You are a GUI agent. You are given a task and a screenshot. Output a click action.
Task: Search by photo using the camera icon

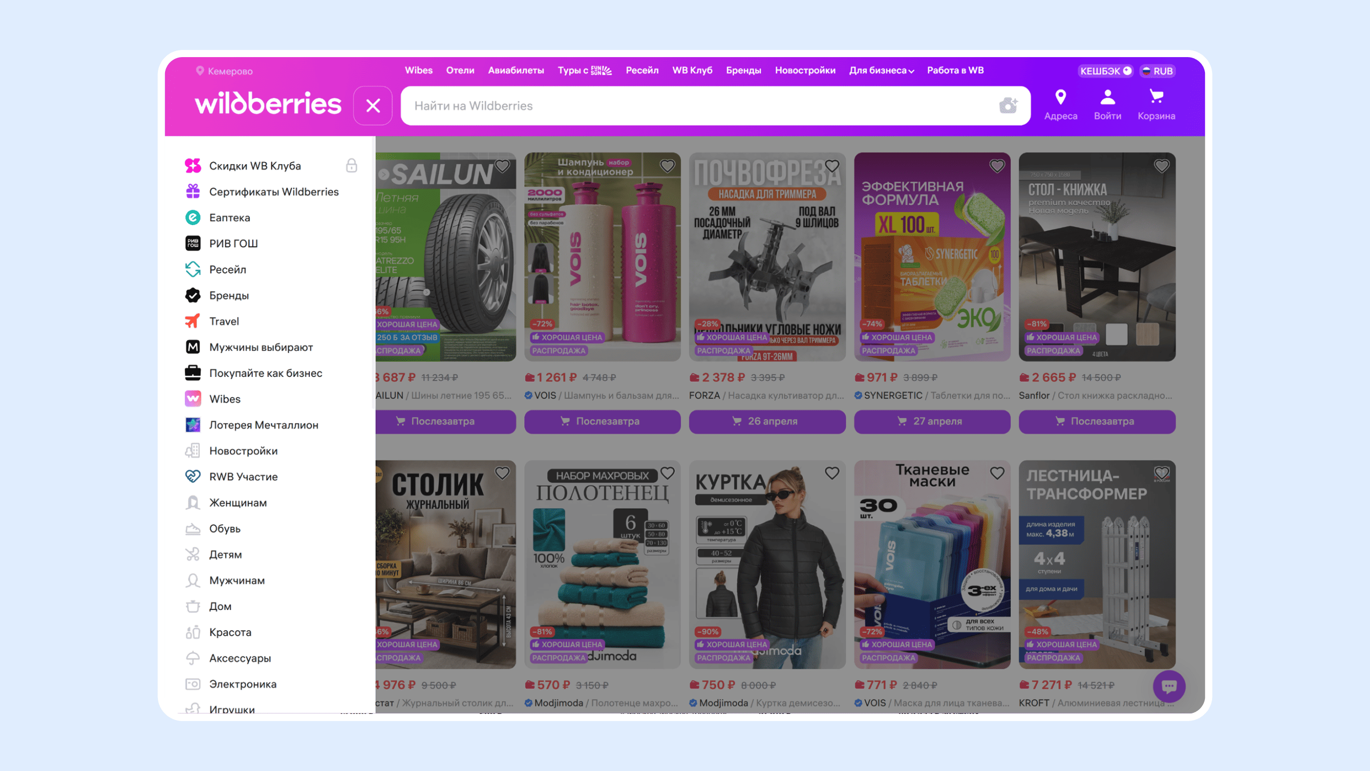click(x=1008, y=105)
